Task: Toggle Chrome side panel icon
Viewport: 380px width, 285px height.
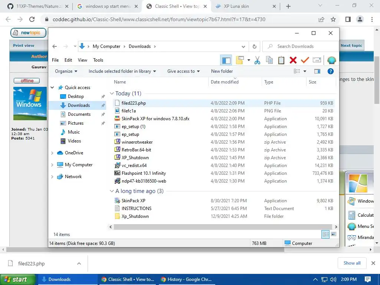Action: (x=348, y=19)
